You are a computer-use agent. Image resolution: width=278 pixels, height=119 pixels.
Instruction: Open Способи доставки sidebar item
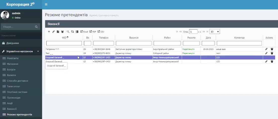point(17,81)
